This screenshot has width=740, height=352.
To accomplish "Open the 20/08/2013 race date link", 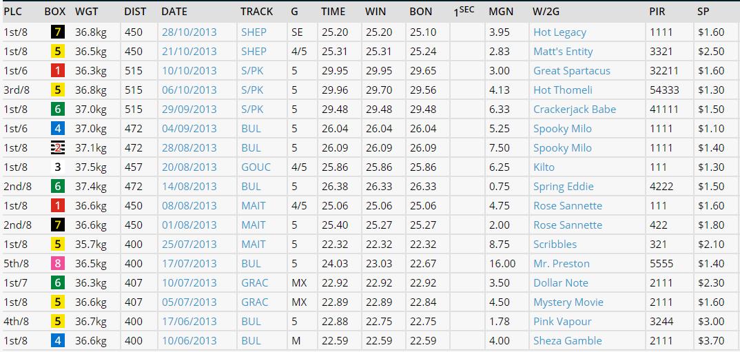I will [189, 167].
